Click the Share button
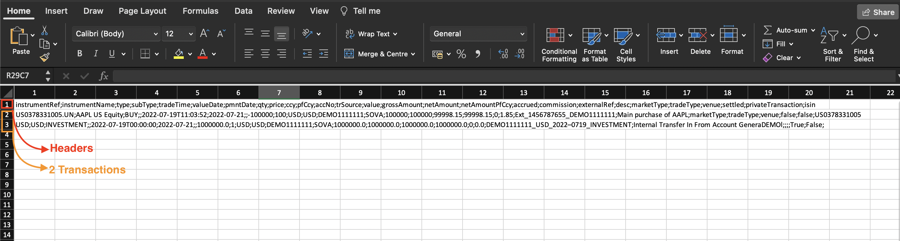Viewport: 900px width, 241px height. [x=878, y=12]
